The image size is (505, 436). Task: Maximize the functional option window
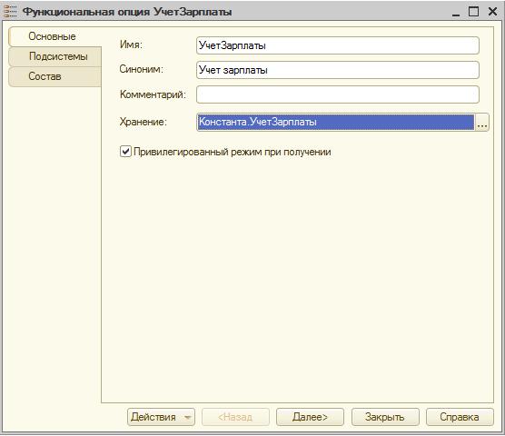click(x=473, y=12)
